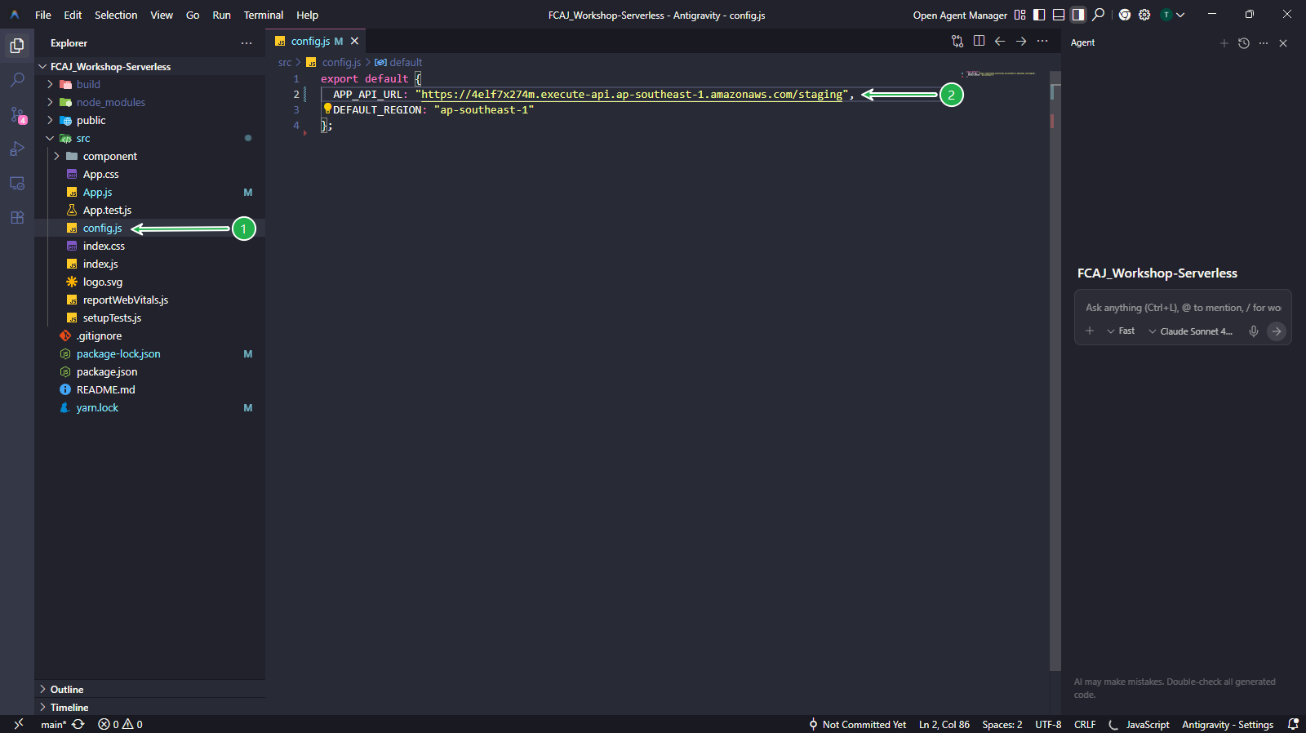The image size is (1306, 733).
Task: Send the Agent message arrow button
Action: (1277, 331)
